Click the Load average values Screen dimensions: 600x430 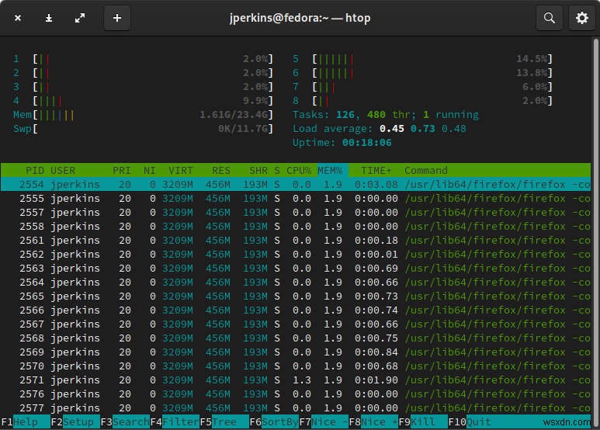[423, 129]
